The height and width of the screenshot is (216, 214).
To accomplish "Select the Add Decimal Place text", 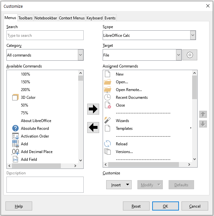I will 37,151.
